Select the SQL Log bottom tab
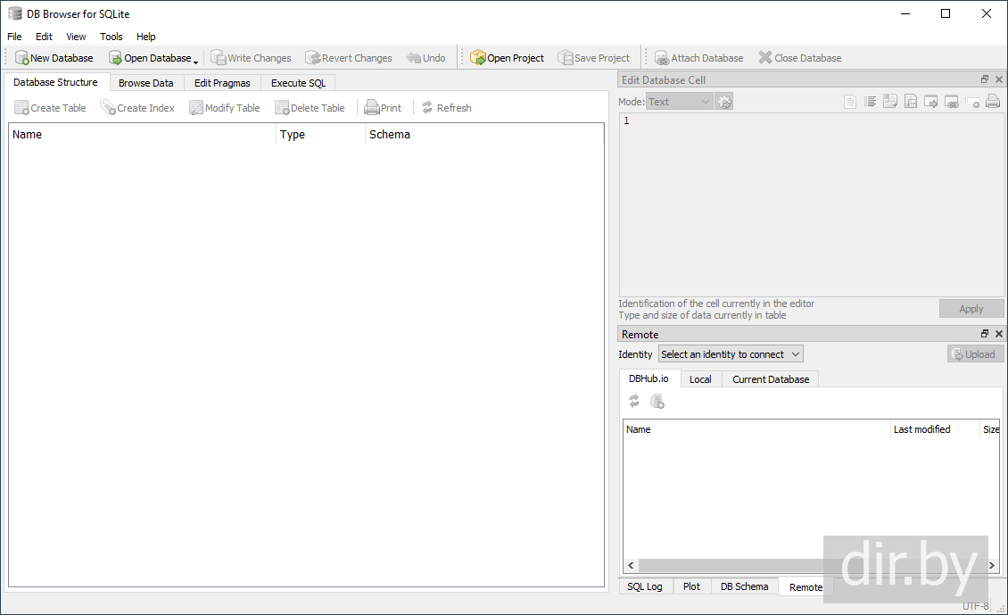The image size is (1008, 615). pyautogui.click(x=644, y=586)
